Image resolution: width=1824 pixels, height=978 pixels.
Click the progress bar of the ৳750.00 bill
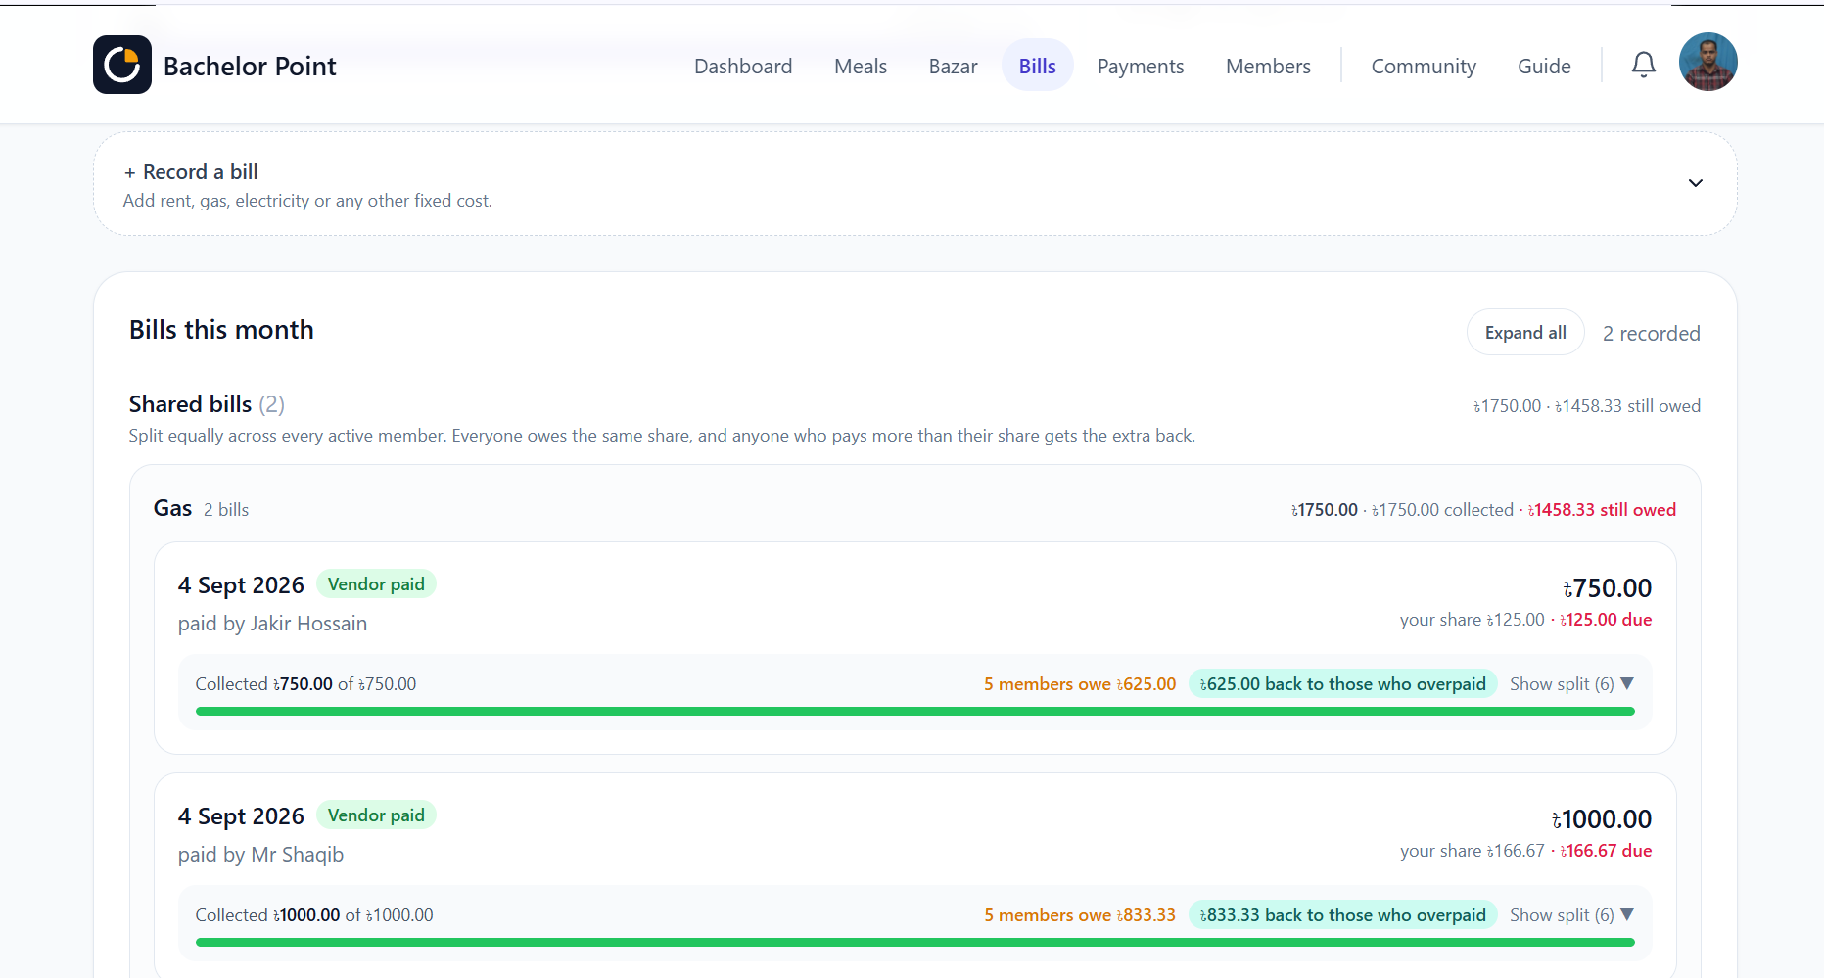[x=914, y=712]
